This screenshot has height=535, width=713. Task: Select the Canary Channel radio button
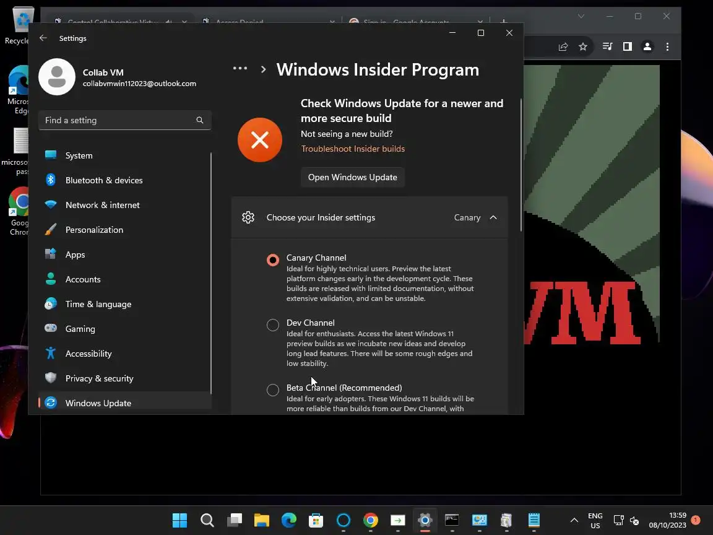point(273,260)
